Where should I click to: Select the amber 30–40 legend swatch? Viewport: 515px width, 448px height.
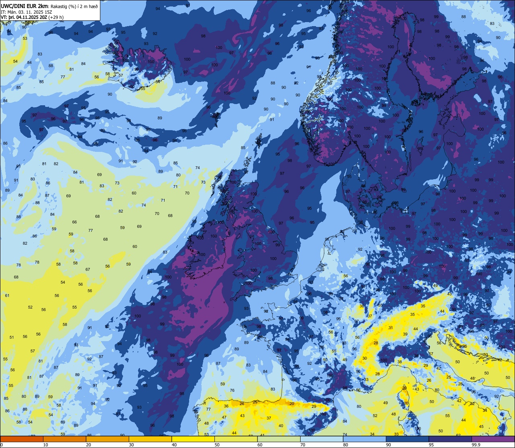coord(150,439)
